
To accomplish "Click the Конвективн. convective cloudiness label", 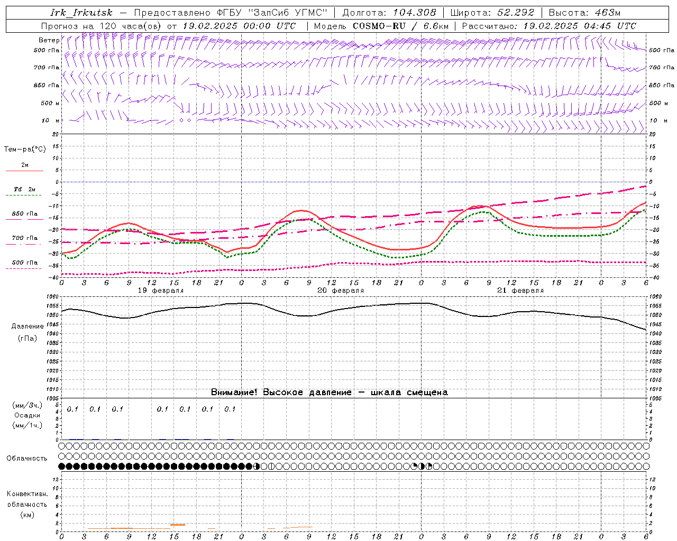I will click(27, 493).
